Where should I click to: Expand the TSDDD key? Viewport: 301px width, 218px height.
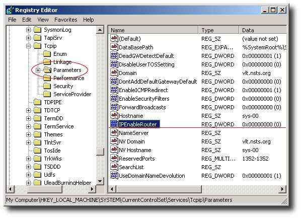(28, 167)
